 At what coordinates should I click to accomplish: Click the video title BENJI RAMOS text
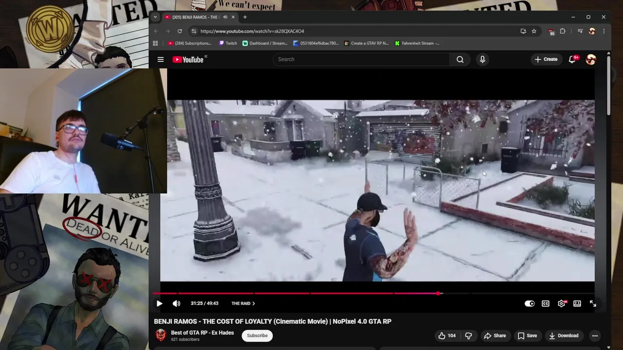click(273, 321)
